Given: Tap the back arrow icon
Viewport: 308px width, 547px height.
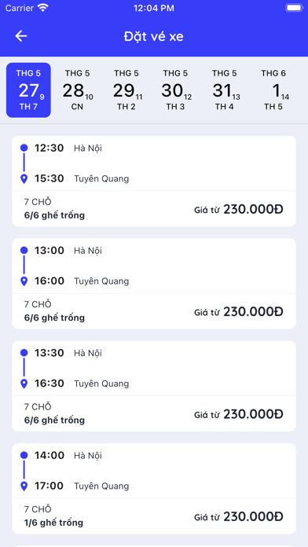Looking at the screenshot, I should coord(21,36).
